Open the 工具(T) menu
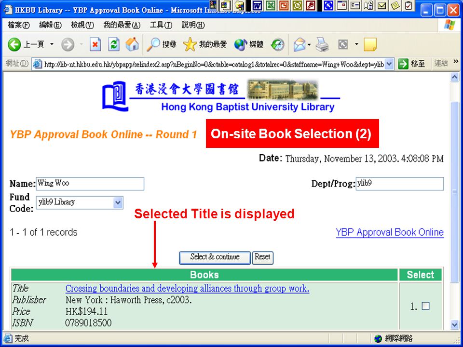Screen dimensions: 463x347 (161, 26)
